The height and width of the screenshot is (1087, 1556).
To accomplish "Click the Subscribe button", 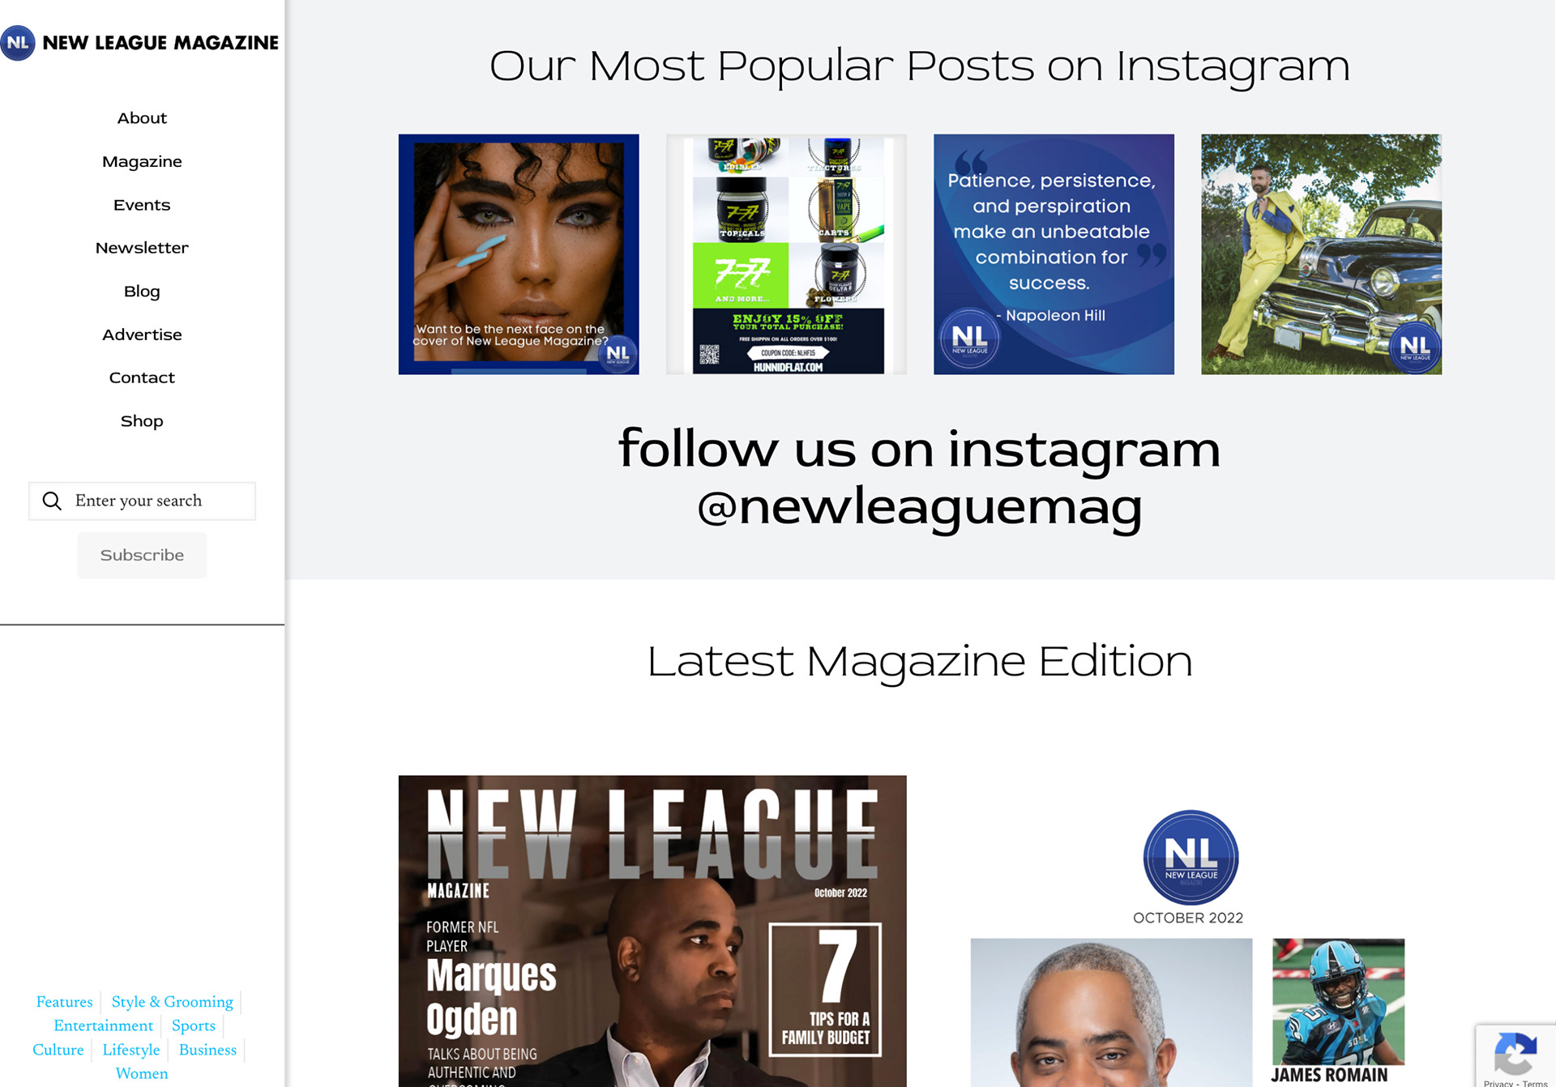I will [x=142, y=555].
